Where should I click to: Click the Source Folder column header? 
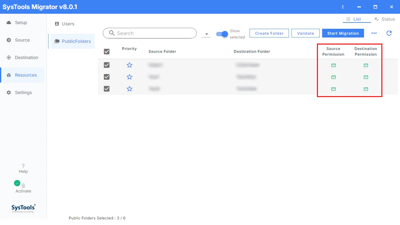pos(162,52)
